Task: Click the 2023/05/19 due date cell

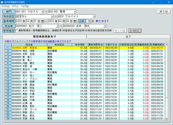Action: (157, 48)
